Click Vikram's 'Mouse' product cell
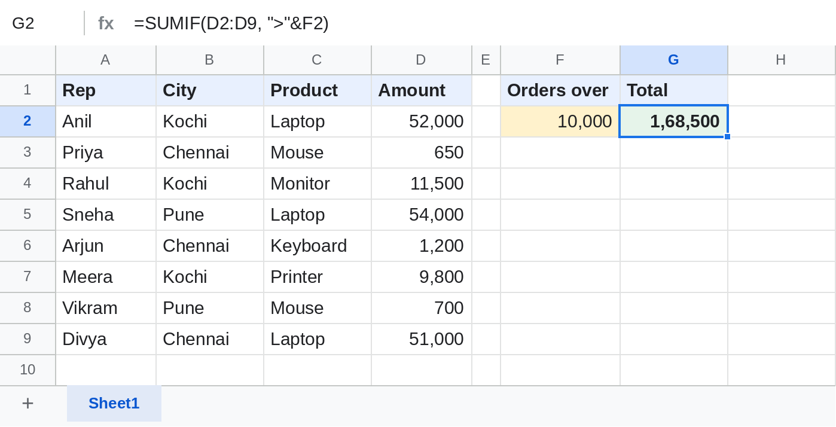 click(318, 308)
